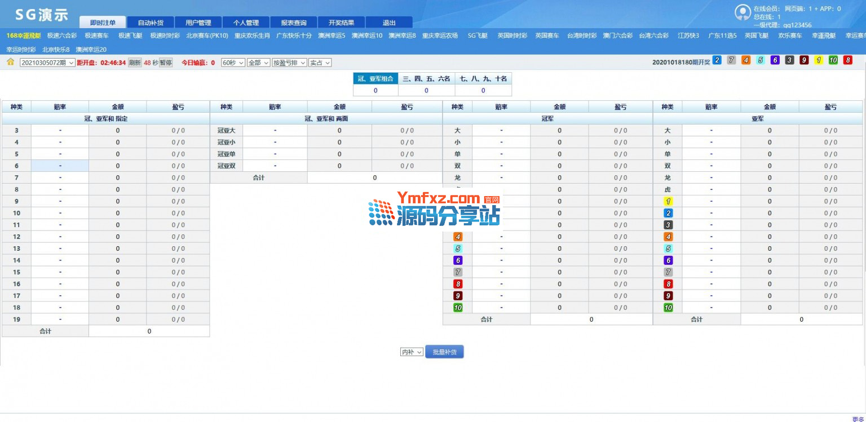Open the period number 20210305072期 dropdown
The width and height of the screenshot is (866, 422).
click(x=47, y=63)
